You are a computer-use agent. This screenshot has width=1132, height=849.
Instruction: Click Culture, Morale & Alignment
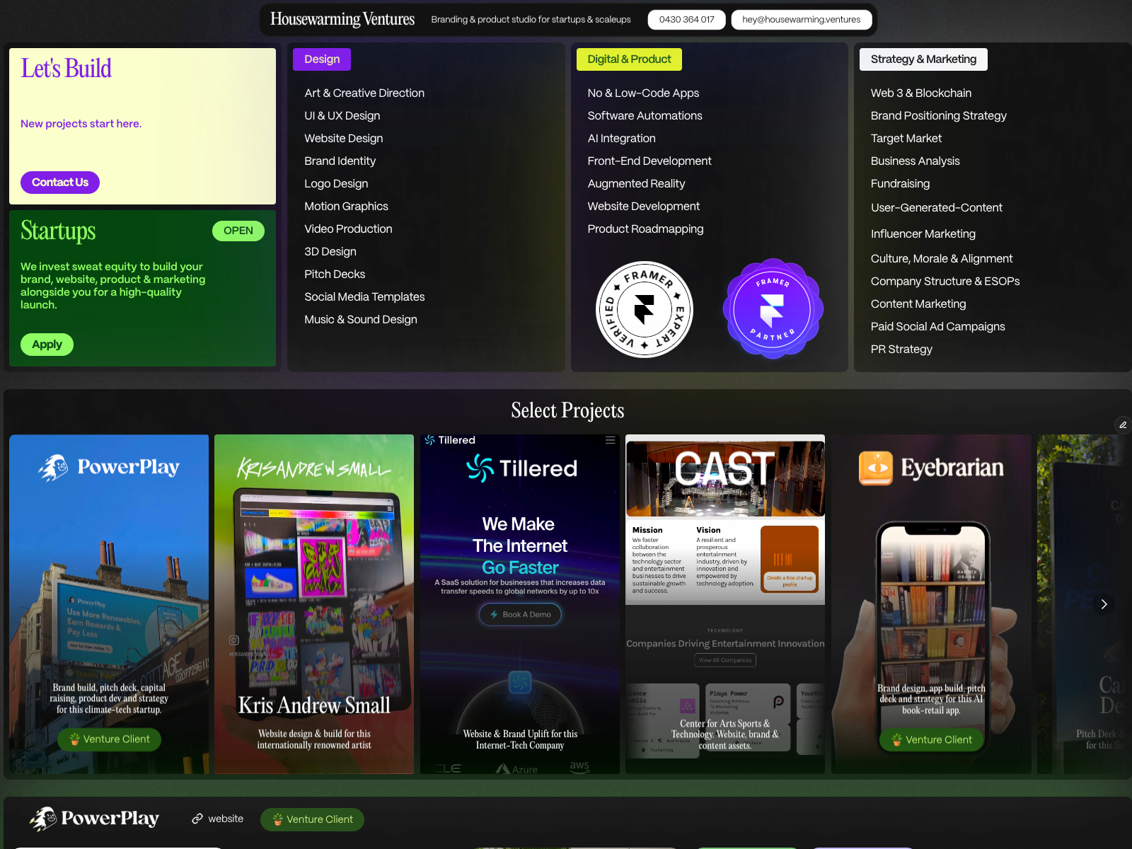942,259
